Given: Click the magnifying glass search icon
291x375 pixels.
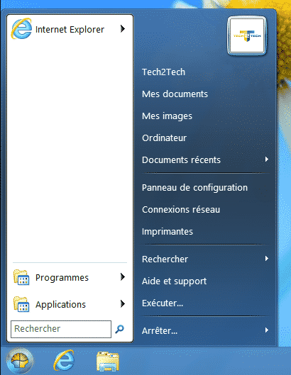Looking at the screenshot, I should [x=119, y=329].
